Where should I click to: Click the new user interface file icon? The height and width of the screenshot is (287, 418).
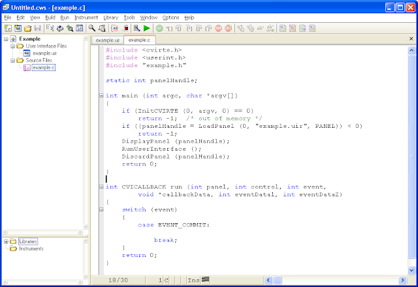pyautogui.click(x=18, y=28)
